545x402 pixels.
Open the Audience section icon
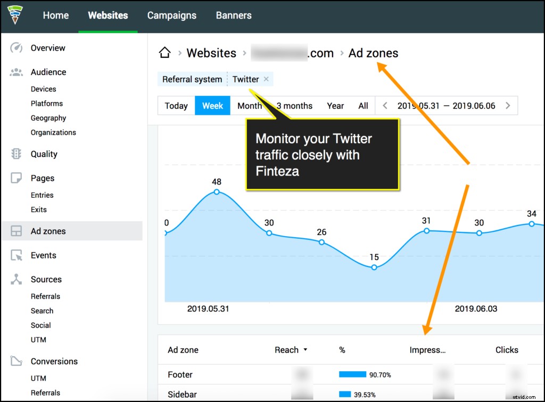[x=16, y=72]
